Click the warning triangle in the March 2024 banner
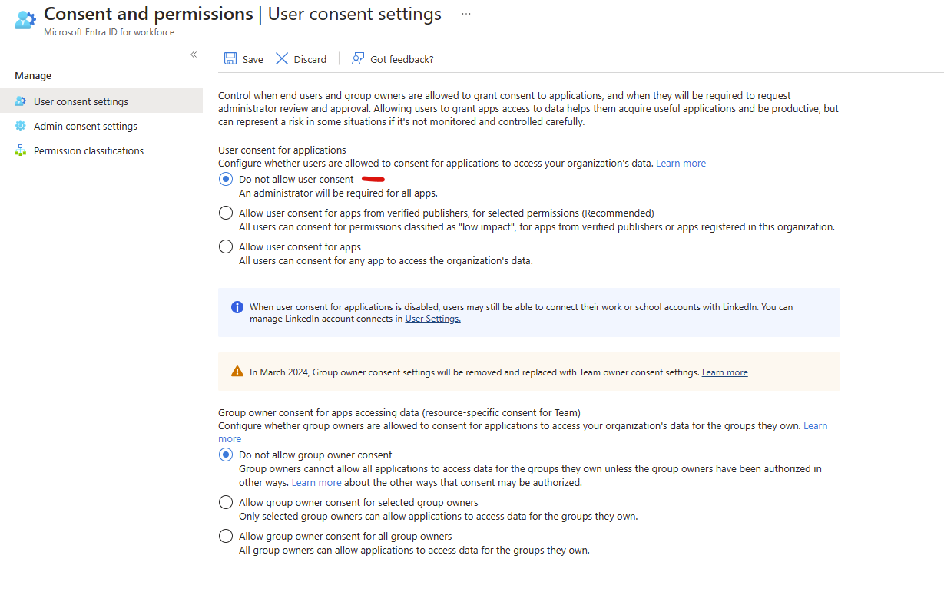This screenshot has width=944, height=615. 237,371
